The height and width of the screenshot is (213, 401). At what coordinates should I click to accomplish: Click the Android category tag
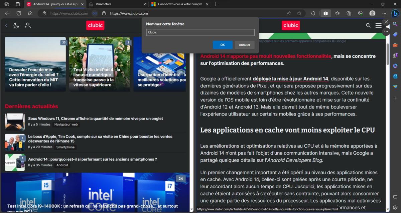point(62,165)
